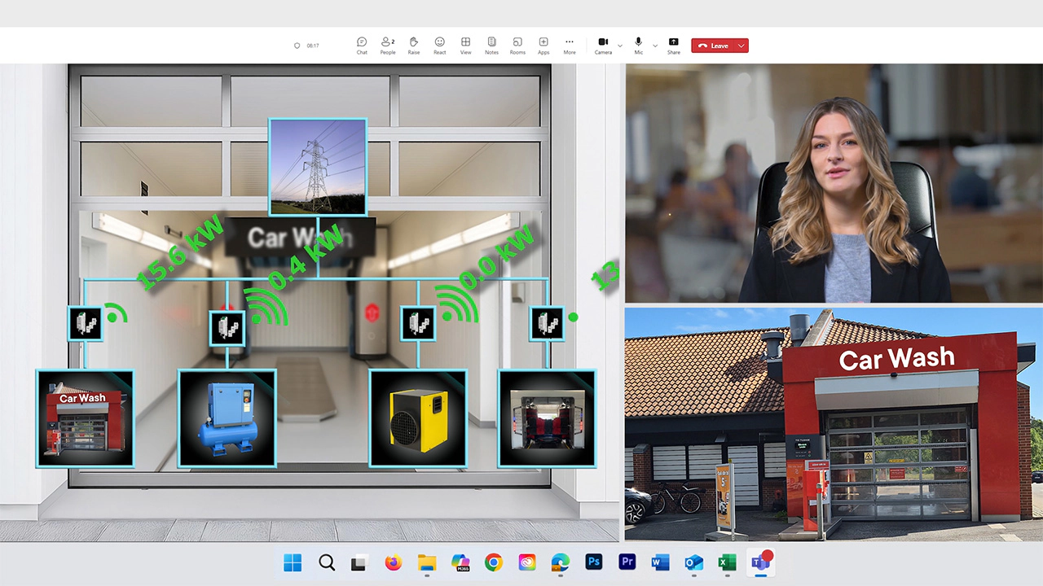The height and width of the screenshot is (586, 1043).
Task: Open the Chat panel
Action: (362, 46)
